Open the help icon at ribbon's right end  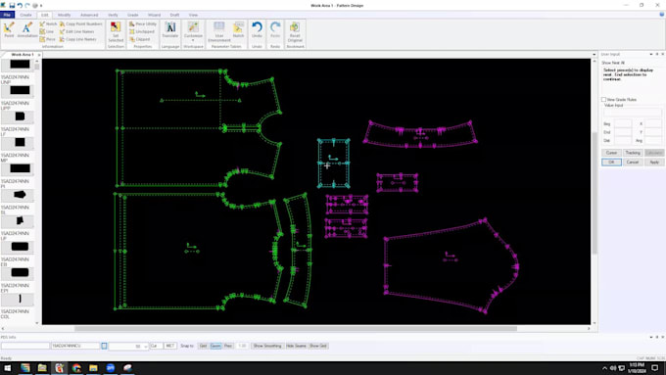pyautogui.click(x=661, y=15)
